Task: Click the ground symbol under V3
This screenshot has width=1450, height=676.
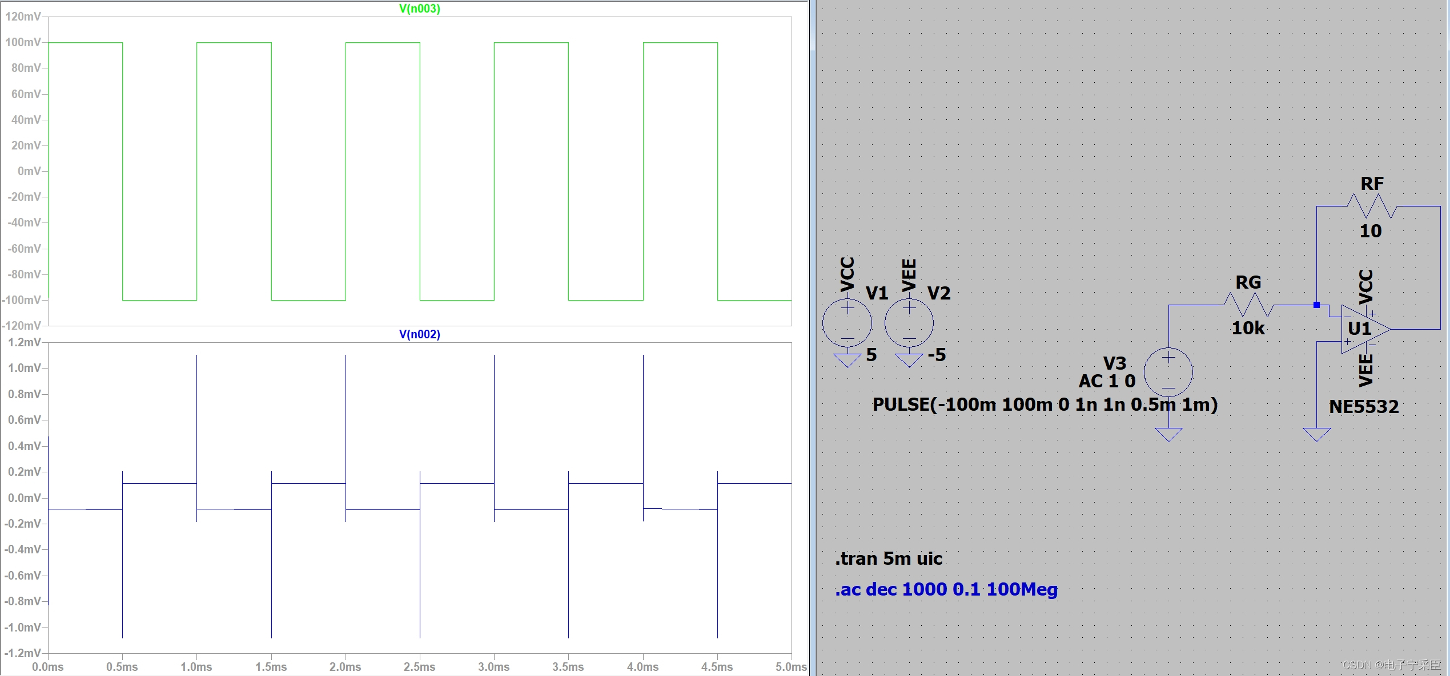Action: [x=1168, y=435]
